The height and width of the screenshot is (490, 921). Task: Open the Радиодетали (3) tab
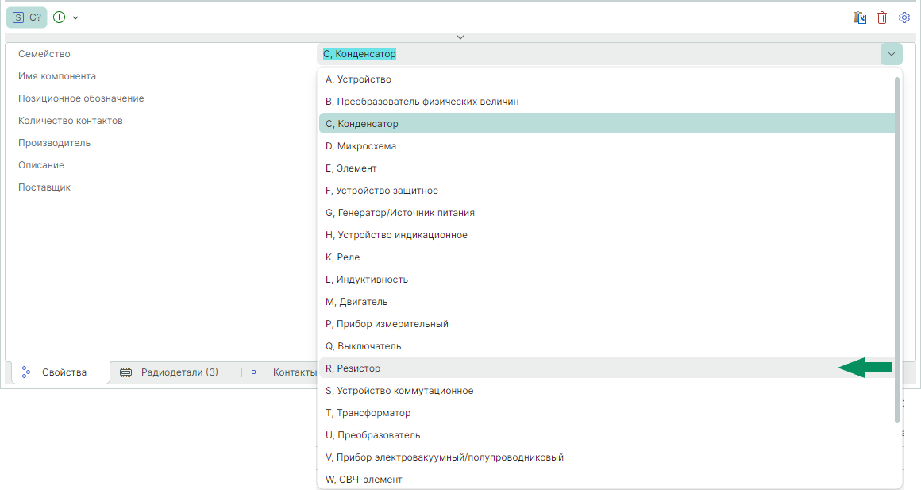coord(170,372)
